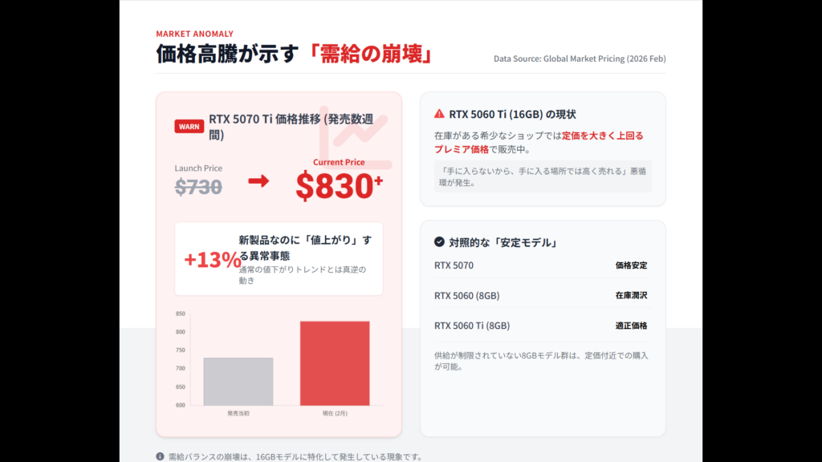Viewport: 822px width, 462px height.
Task: Click the red arrow between the prices
Action: click(x=258, y=181)
